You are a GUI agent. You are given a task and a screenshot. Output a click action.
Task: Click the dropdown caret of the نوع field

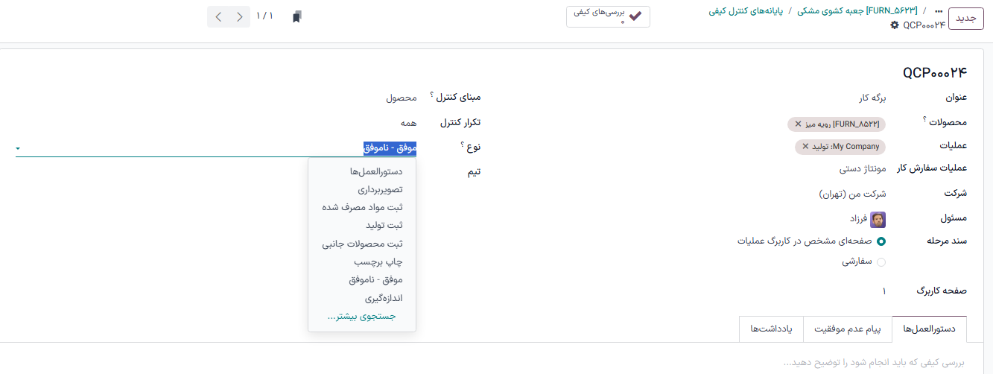[x=18, y=149]
